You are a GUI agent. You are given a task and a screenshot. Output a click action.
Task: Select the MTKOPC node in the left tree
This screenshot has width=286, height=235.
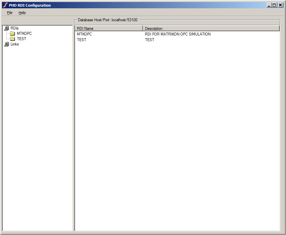point(24,33)
